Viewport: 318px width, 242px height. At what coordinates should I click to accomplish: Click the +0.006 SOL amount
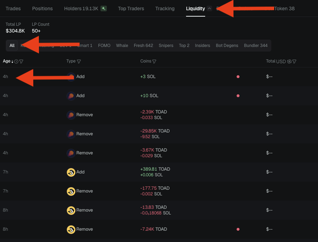point(152,175)
